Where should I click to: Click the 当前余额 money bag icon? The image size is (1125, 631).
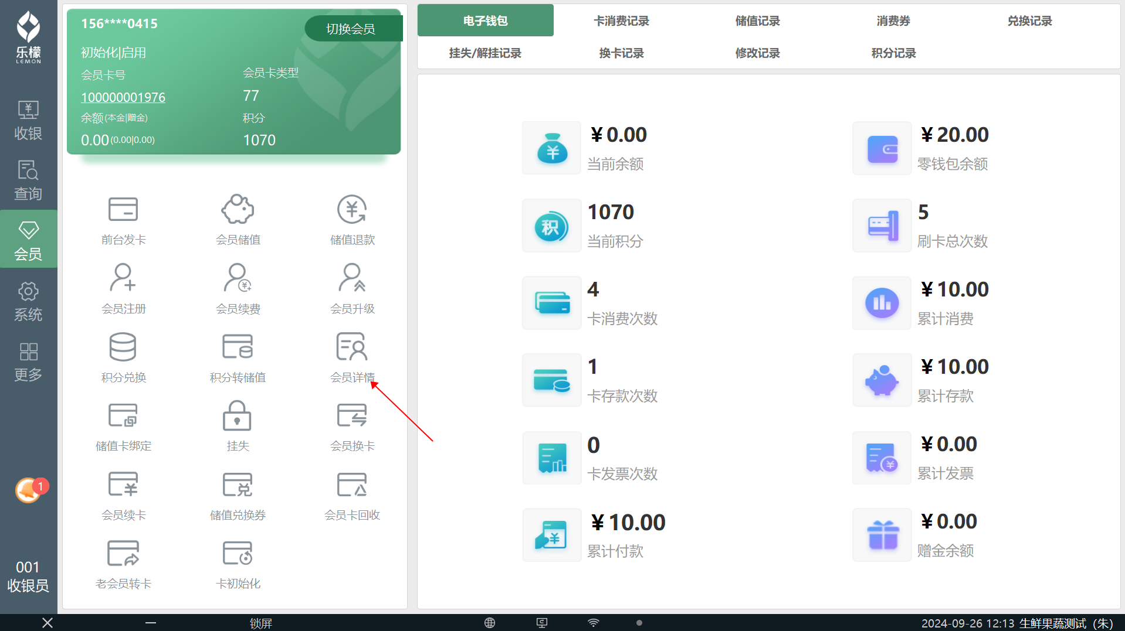point(552,148)
